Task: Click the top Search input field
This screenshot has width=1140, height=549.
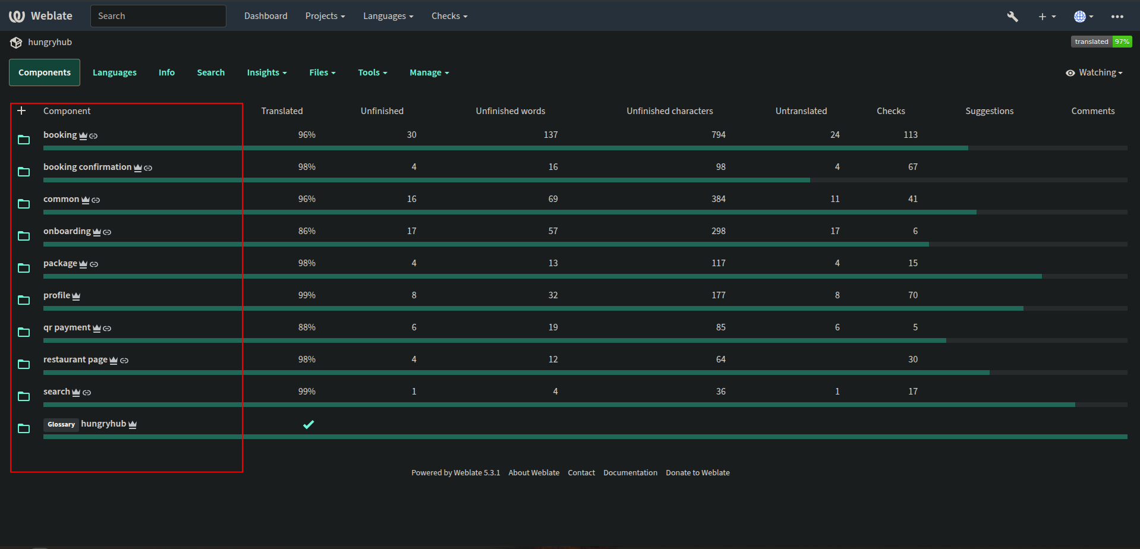Action: (x=158, y=16)
